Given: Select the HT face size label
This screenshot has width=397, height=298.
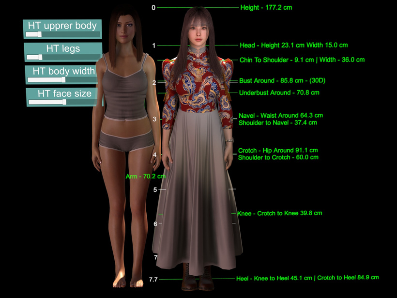Looking at the screenshot, I should point(64,94).
